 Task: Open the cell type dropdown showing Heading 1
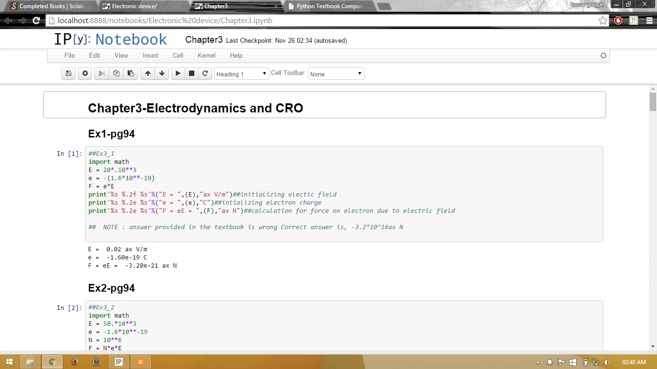(x=241, y=73)
